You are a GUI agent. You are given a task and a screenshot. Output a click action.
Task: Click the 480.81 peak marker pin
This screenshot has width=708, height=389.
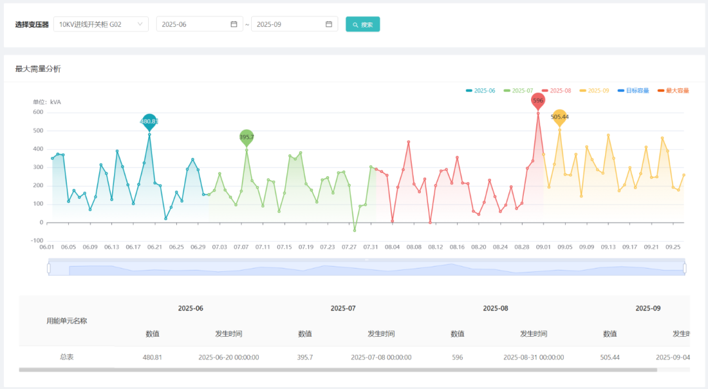(x=149, y=121)
